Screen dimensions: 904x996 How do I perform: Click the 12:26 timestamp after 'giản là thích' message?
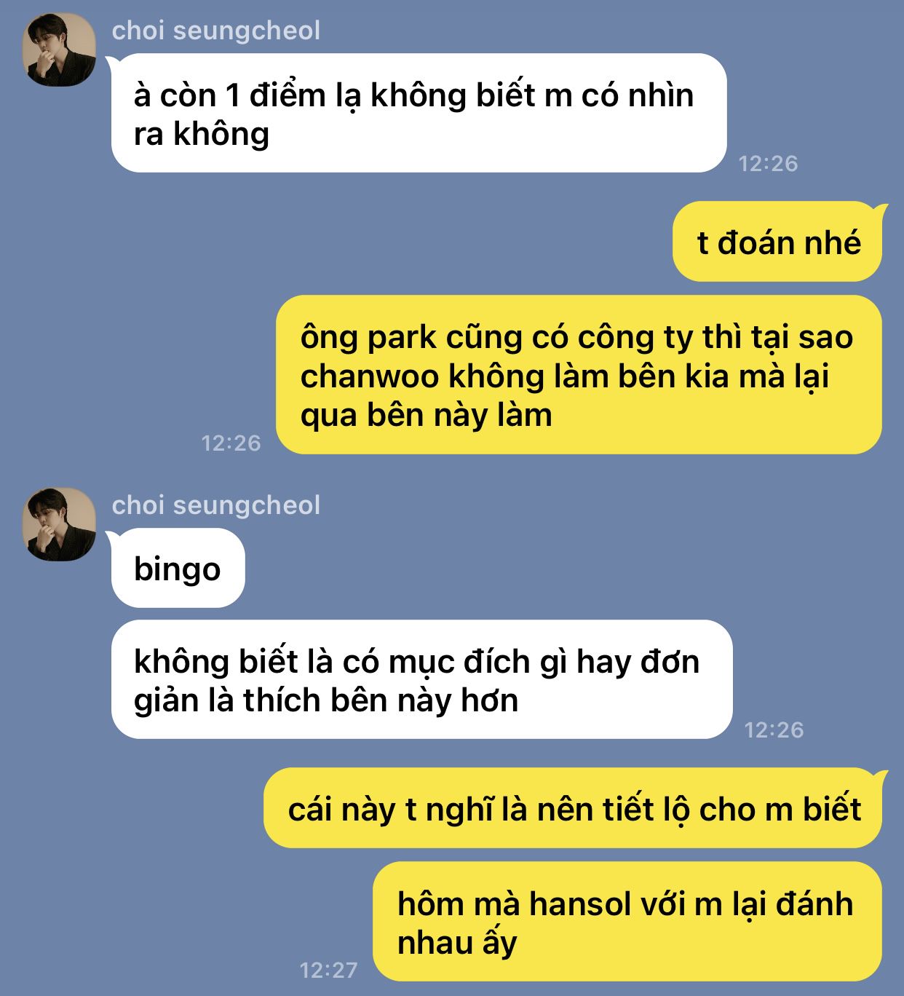click(774, 730)
